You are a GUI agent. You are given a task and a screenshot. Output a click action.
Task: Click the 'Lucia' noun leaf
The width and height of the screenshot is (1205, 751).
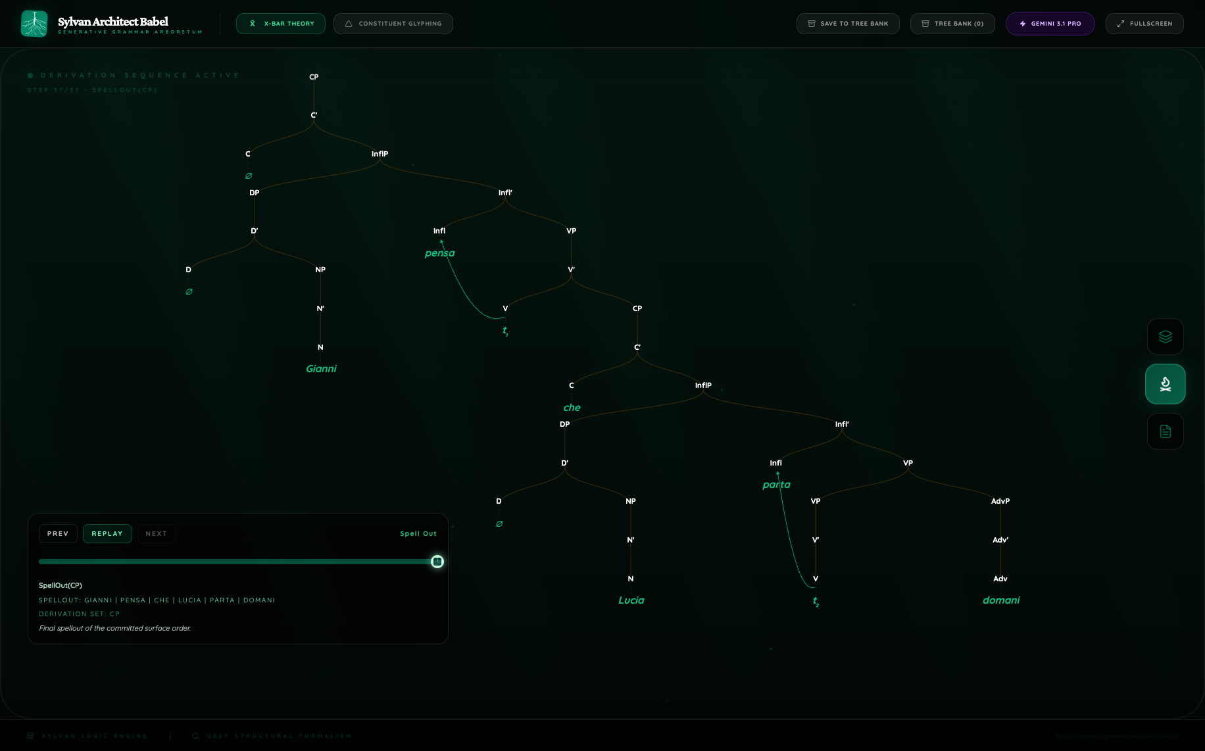(631, 600)
